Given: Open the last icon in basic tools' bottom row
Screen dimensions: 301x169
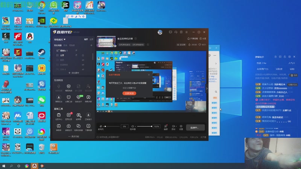Looking at the screenshot, I should click(x=88, y=126).
